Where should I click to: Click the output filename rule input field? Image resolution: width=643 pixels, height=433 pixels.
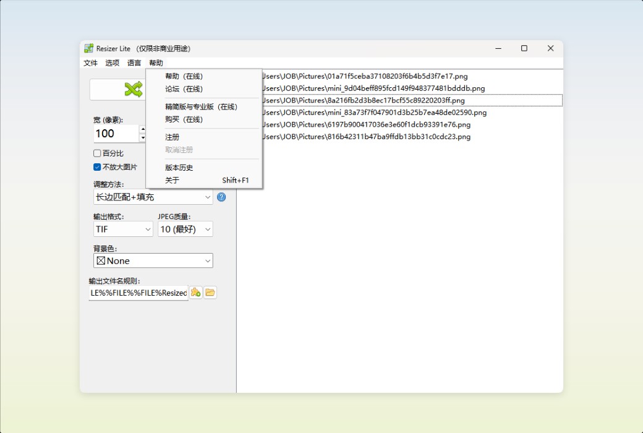[137, 292]
